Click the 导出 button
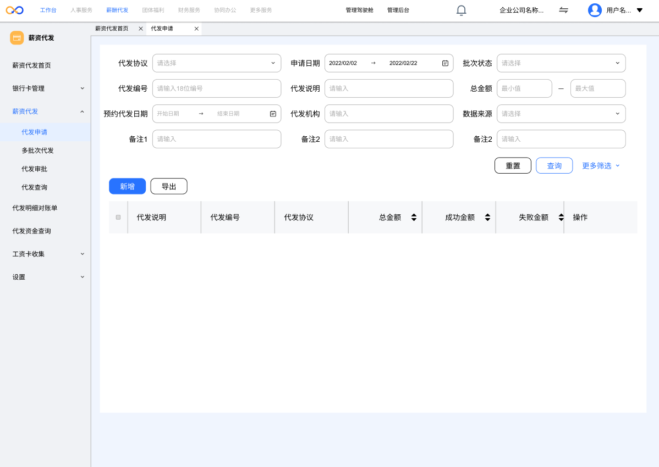 tap(168, 186)
